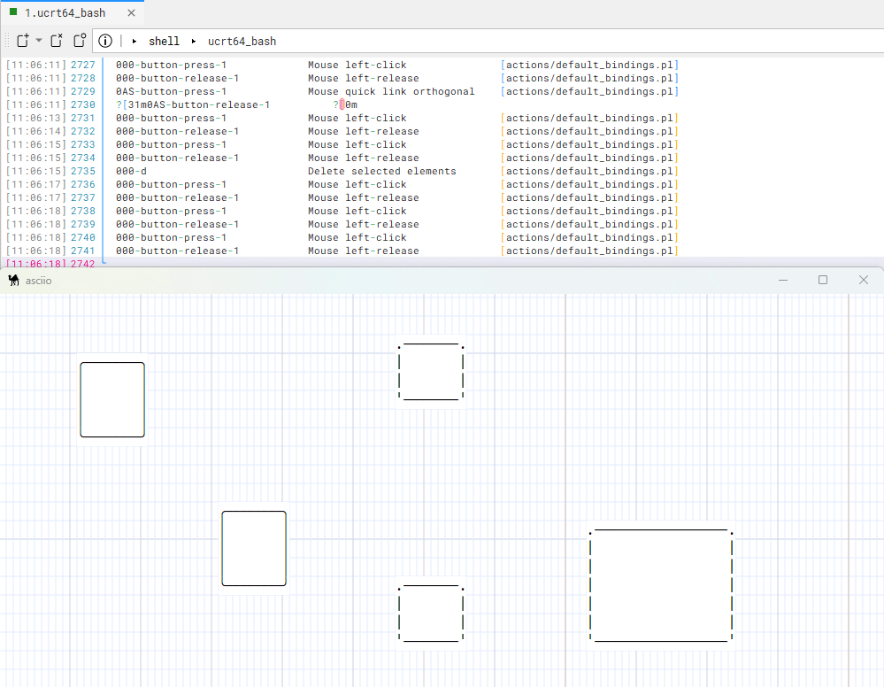This screenshot has height=687, width=884.
Task: Maximize the asciio window
Action: pyautogui.click(x=823, y=280)
